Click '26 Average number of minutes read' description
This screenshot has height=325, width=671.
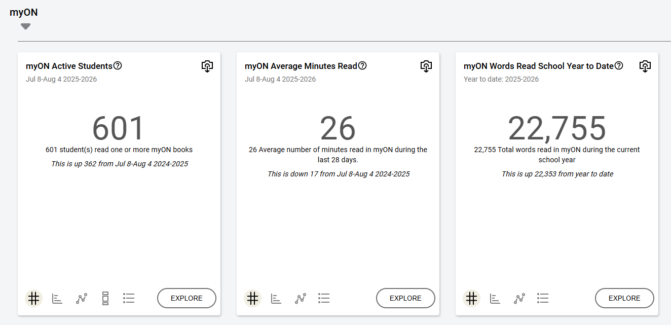click(338, 155)
